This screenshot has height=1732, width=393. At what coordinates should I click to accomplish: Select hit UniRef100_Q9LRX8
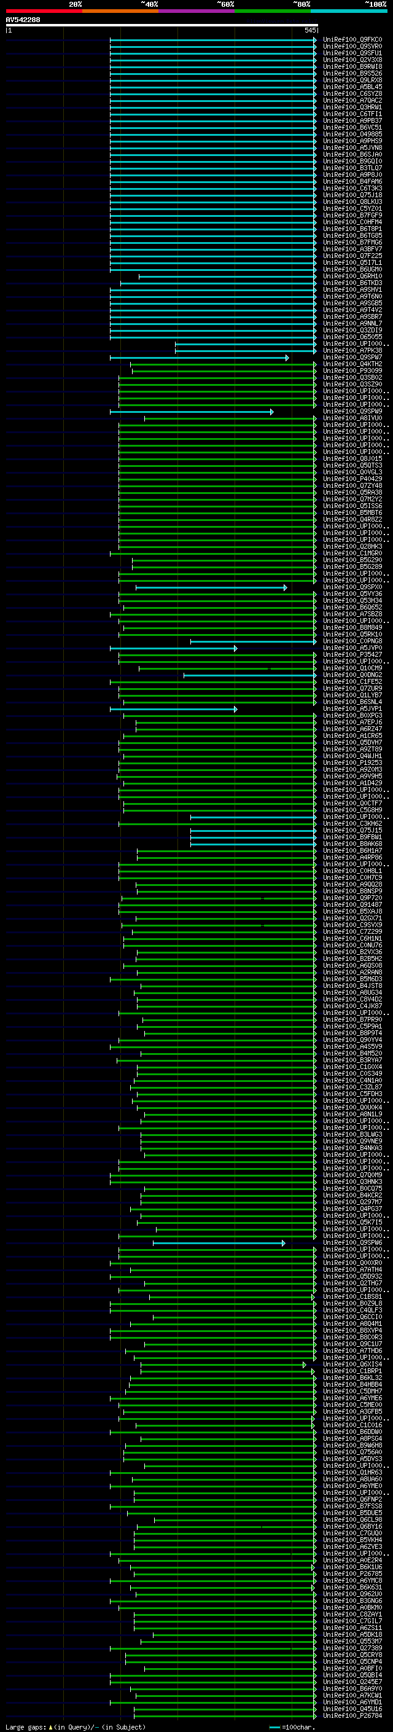(352, 80)
